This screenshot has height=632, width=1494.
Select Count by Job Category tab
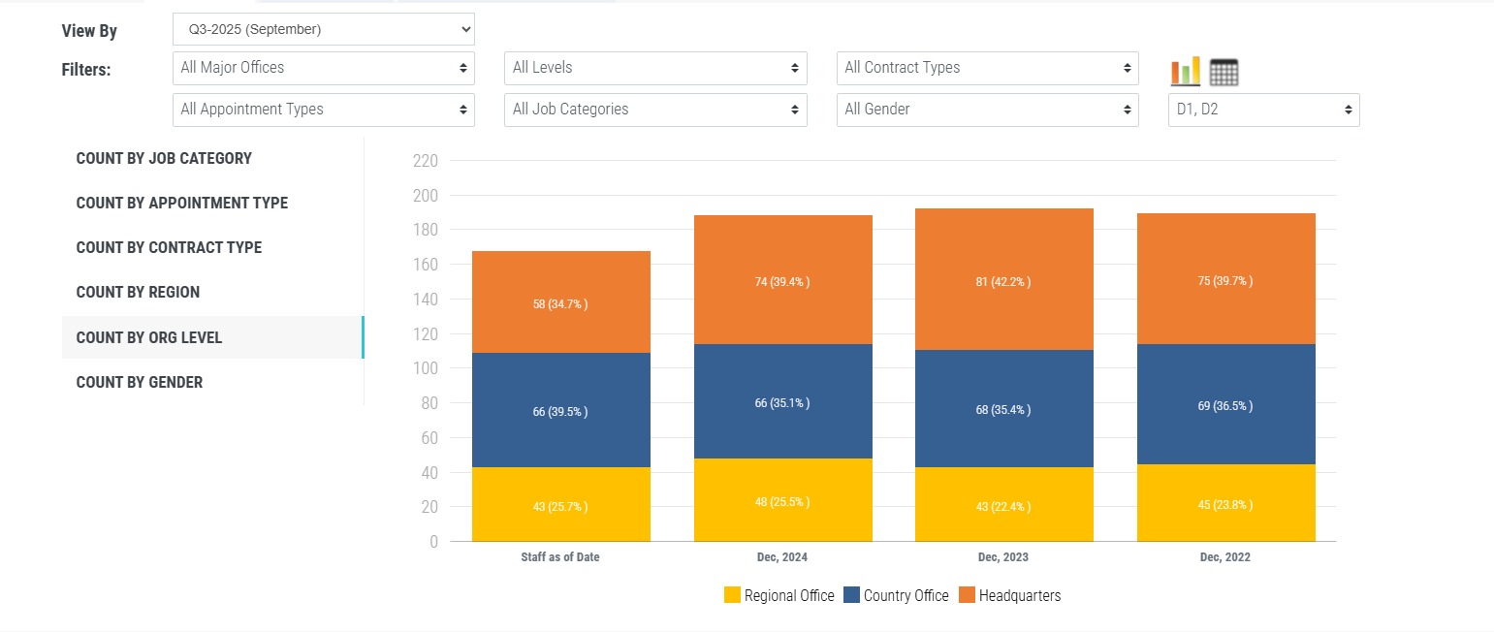click(164, 158)
